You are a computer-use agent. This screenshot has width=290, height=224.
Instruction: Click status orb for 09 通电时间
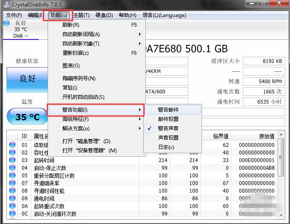click(12, 198)
